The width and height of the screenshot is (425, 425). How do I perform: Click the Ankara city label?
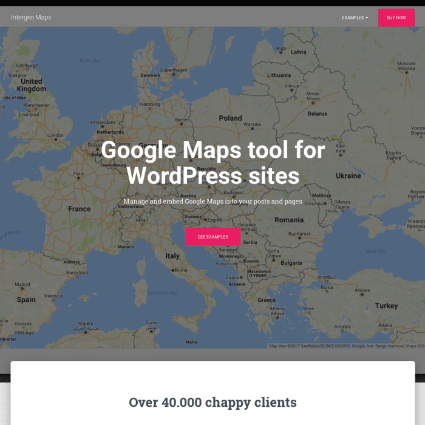point(362,290)
